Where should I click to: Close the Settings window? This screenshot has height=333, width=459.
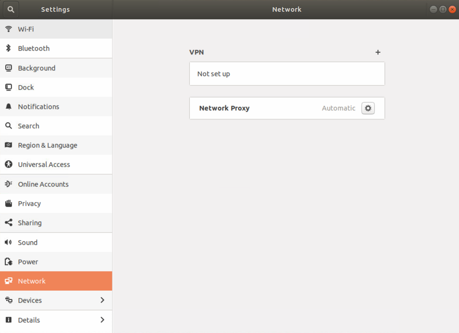click(452, 10)
